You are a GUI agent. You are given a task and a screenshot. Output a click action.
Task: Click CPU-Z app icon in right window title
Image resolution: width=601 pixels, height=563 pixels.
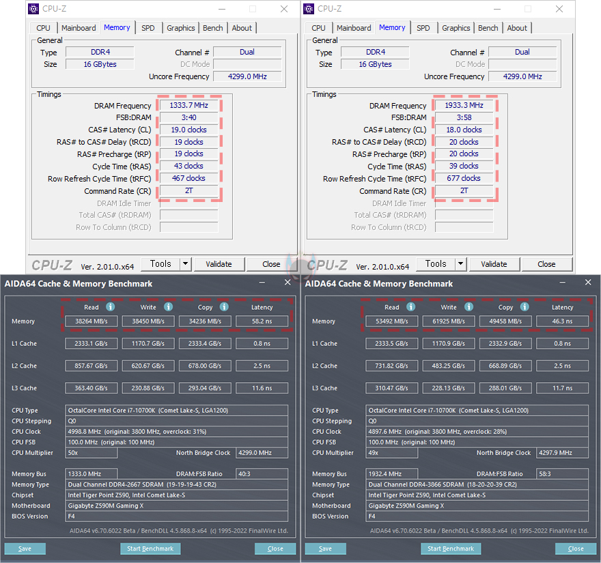coord(309,9)
